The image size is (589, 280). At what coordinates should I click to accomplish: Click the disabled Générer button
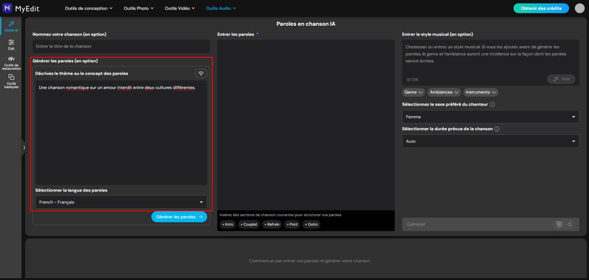(x=490, y=224)
